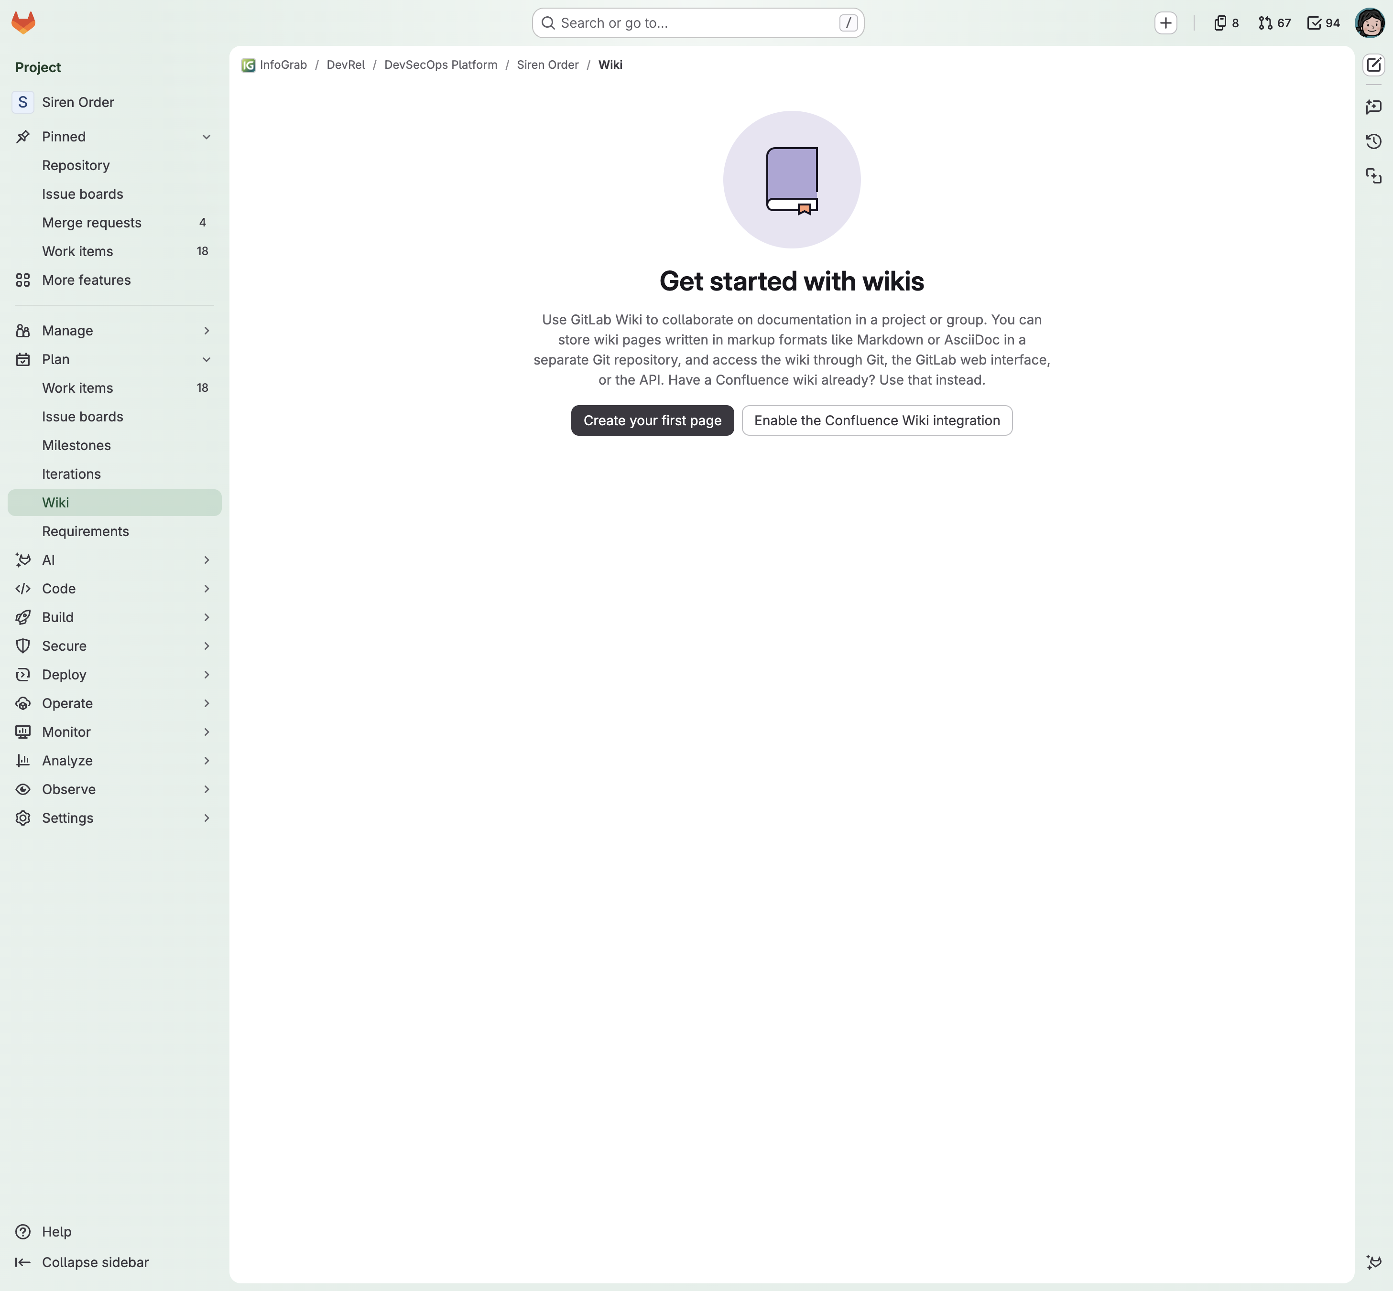This screenshot has height=1291, width=1393.
Task: Click the Operate cloud icon
Action: click(23, 703)
